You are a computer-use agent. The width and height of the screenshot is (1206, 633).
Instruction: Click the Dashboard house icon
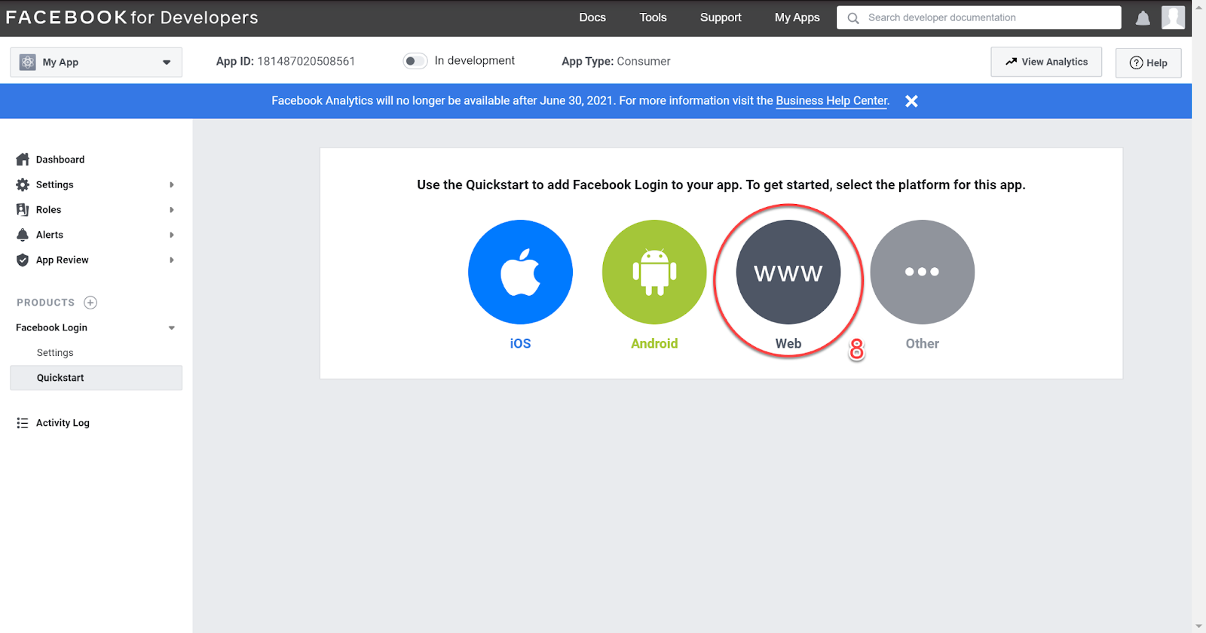[x=23, y=160]
